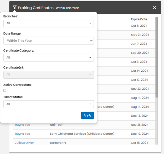Open Rayne Tea link for Nail Tech
This screenshot has width=164, height=154.
click(23, 125)
